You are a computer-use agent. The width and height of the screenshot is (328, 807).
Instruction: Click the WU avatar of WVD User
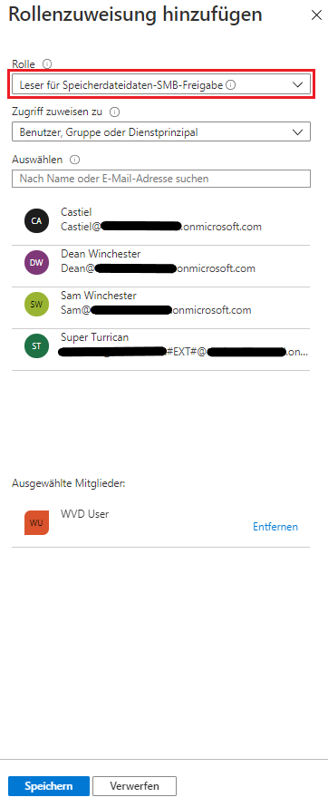[36, 522]
